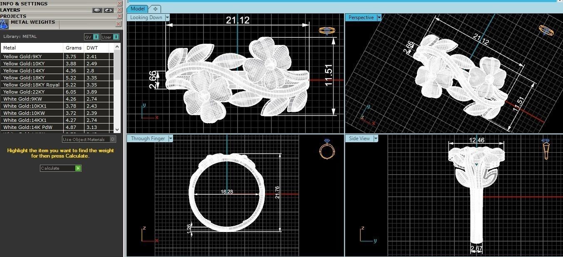Viewport: 563px width, 257px height.
Task: Toggle Use Object Materials option
Action: pos(89,139)
